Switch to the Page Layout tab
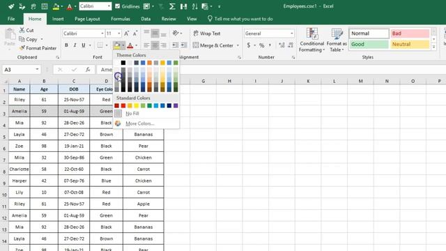446x251 pixels. point(87,19)
